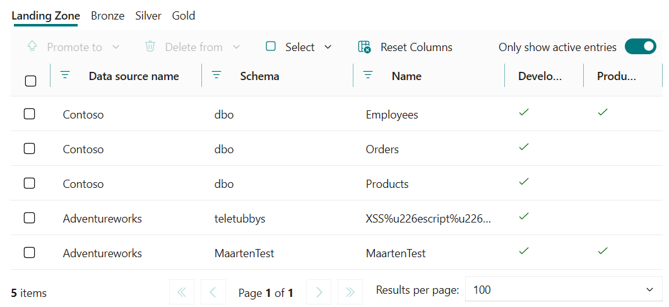Click the teletubbys schema cell
This screenshot has width=669, height=307.
click(240, 218)
